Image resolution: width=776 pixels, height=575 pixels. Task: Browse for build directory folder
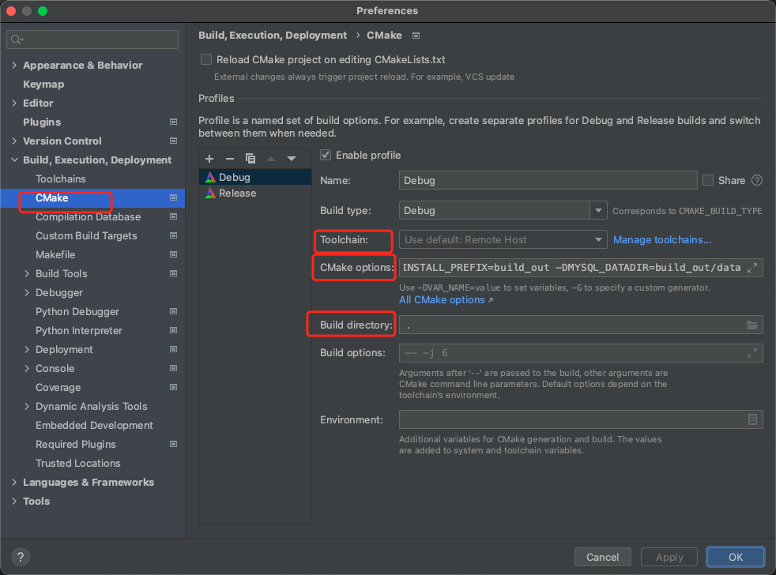point(752,325)
